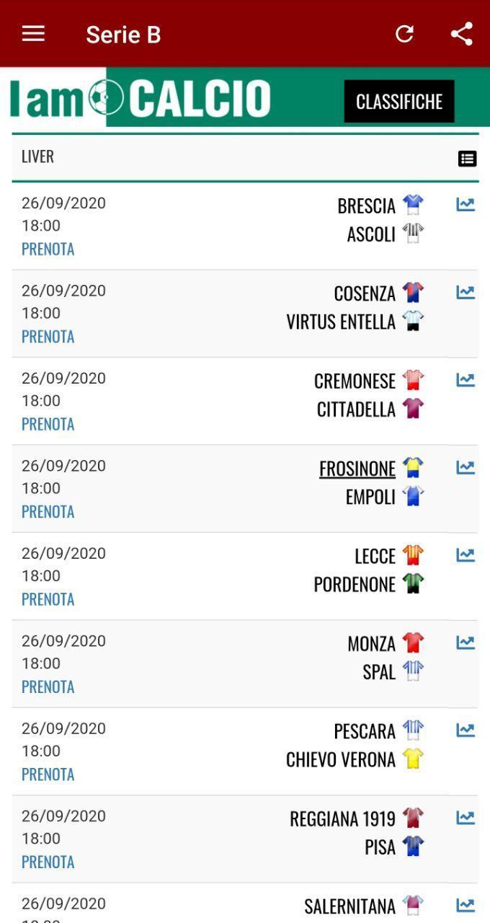This screenshot has height=923, width=490.
Task: Click PRENOTA for the Pescara-Chievo Verona game
Action: [48, 774]
